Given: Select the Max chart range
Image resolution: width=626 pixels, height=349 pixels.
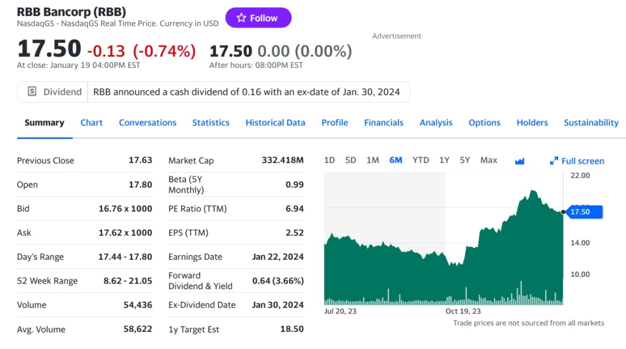Looking at the screenshot, I should pyautogui.click(x=488, y=160).
